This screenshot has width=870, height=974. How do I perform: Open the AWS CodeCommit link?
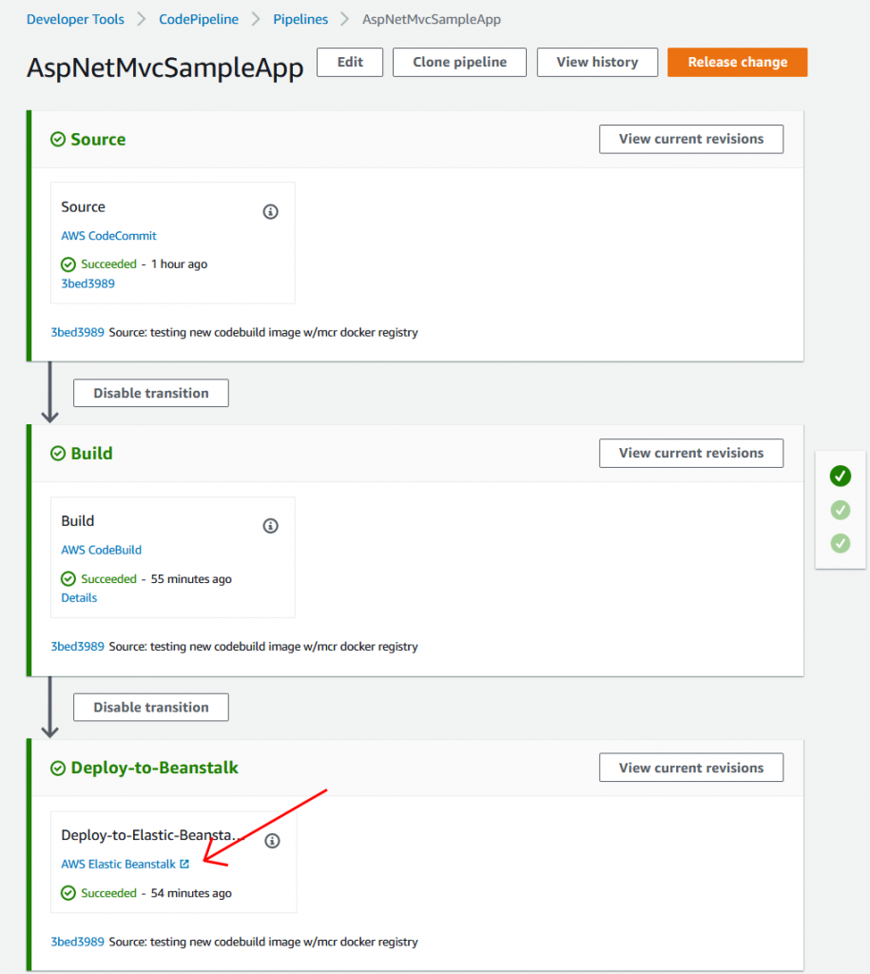coord(108,236)
